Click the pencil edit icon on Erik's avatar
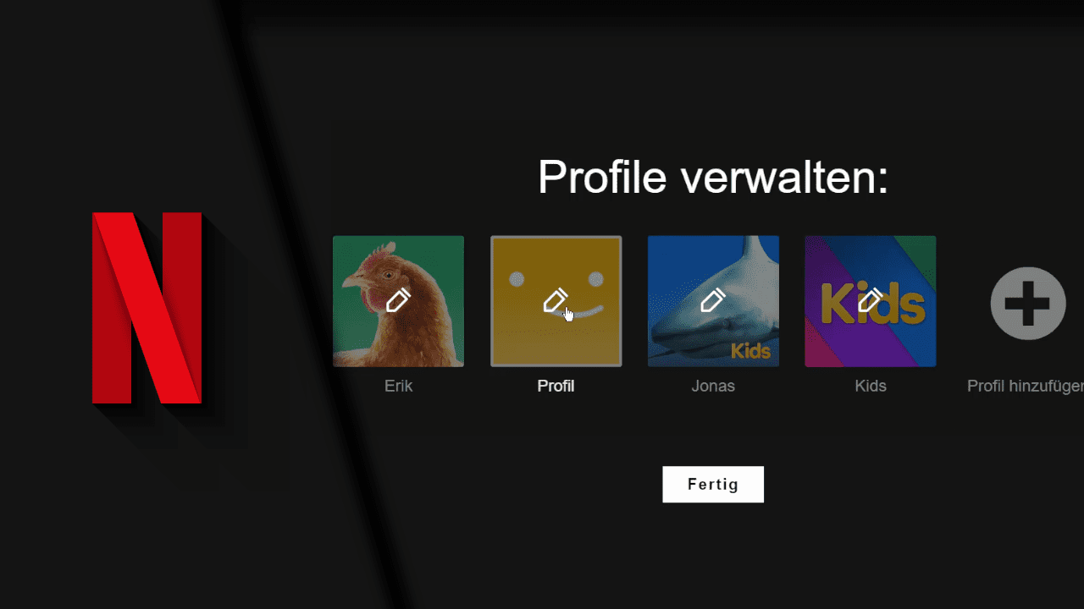 [398, 300]
